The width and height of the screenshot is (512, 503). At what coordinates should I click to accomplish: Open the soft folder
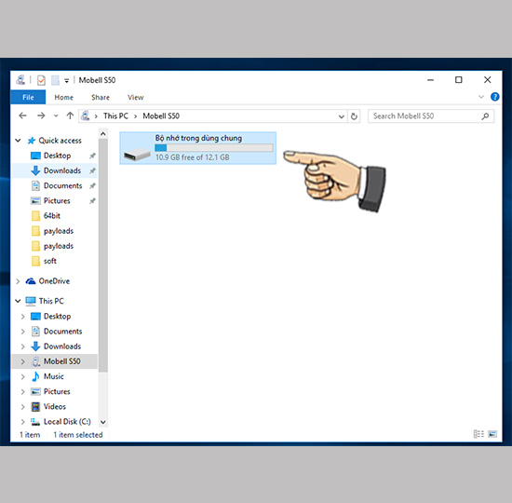point(50,261)
